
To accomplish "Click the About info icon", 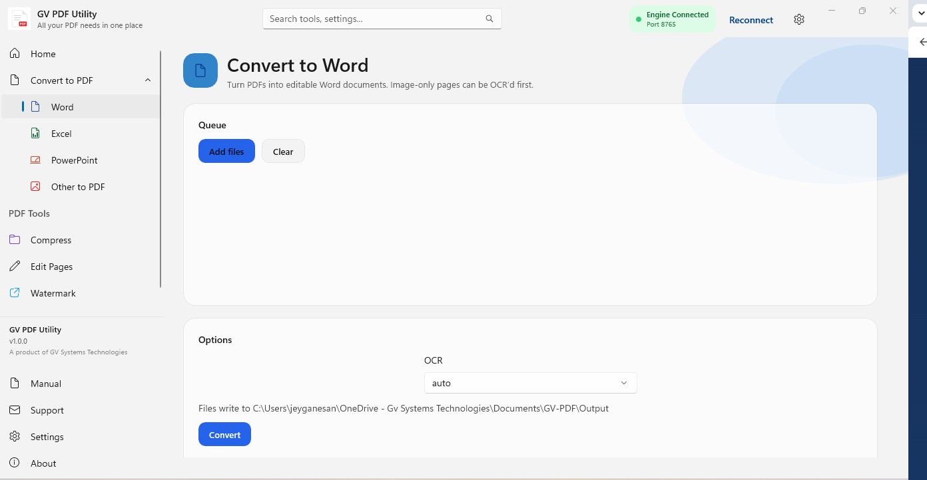I will [x=15, y=463].
